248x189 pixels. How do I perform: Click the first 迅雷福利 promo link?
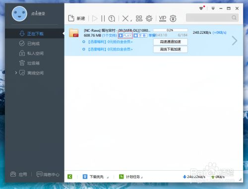pos(110,42)
